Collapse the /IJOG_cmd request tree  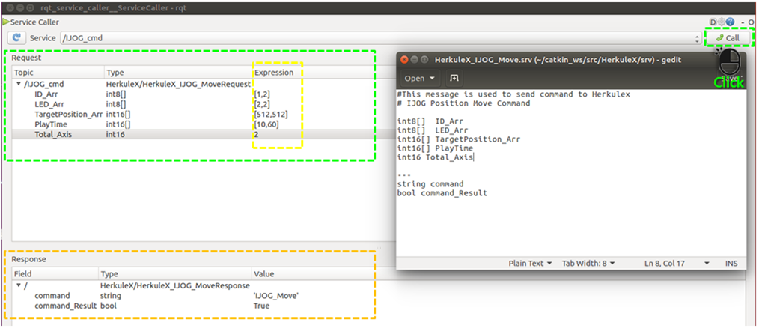pos(19,84)
